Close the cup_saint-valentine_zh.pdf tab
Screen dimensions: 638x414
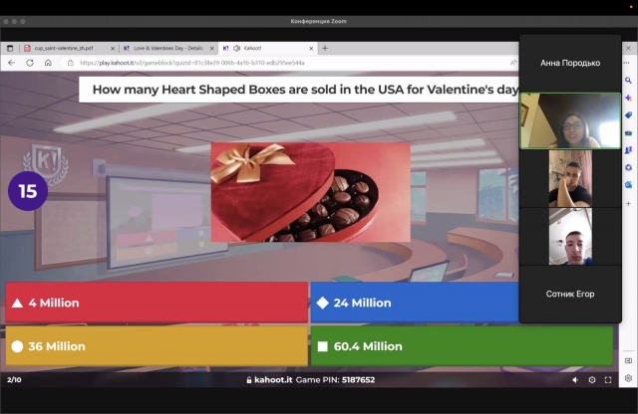tap(113, 49)
